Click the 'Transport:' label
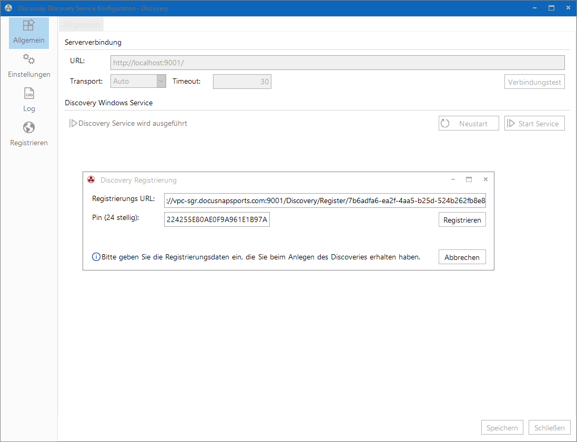Viewport: 577px width, 442px height. tap(86, 82)
